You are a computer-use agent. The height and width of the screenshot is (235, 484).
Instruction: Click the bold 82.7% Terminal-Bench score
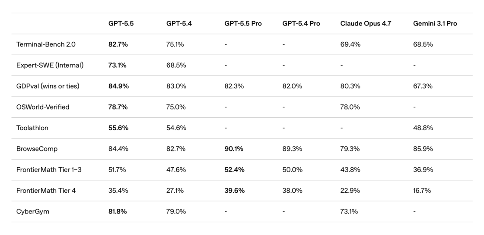coord(118,44)
